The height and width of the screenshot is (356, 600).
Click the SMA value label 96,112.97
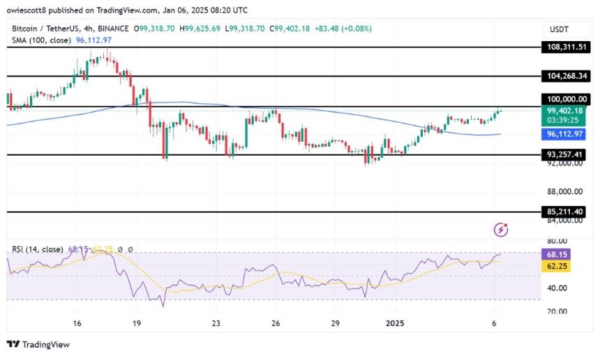(564, 134)
